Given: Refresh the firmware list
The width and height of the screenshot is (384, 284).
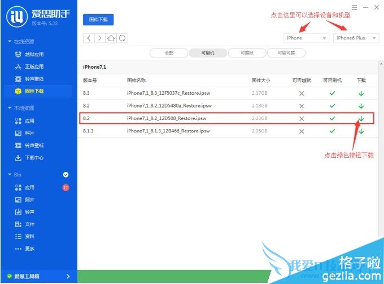Looking at the screenshot, I should coord(122,38).
